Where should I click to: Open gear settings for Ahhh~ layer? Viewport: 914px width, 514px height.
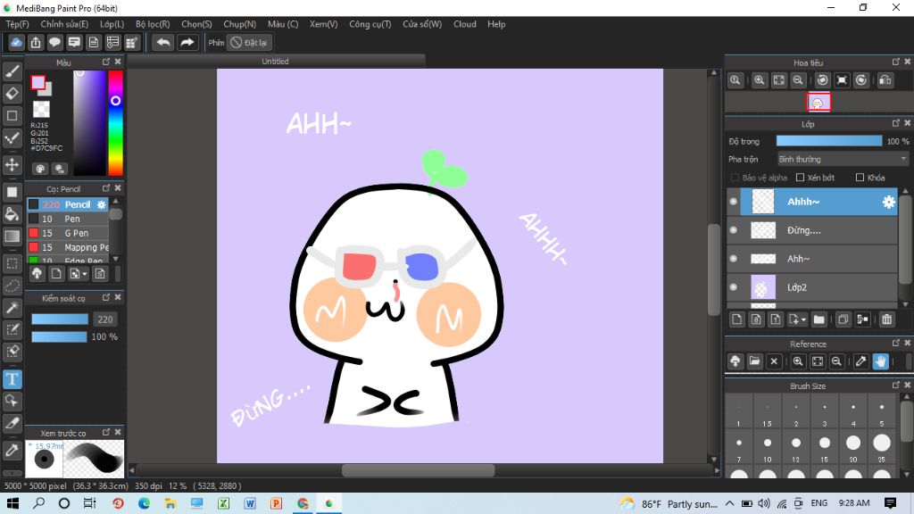pos(888,202)
